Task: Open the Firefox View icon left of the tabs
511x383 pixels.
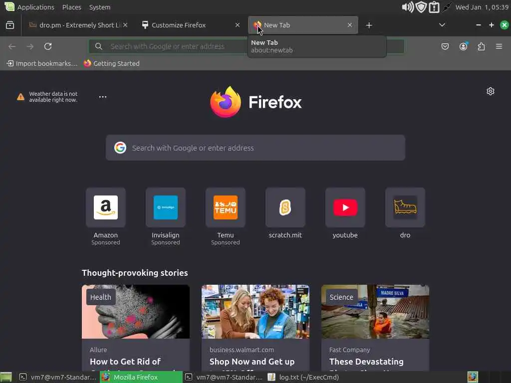Action: tap(10, 25)
